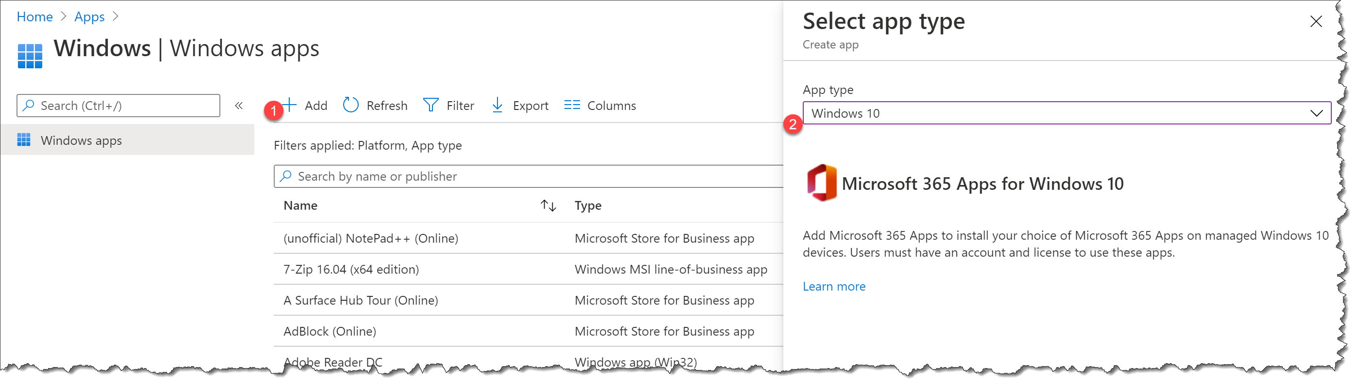Open the Learn more link
This screenshot has width=1358, height=385.
pyautogui.click(x=833, y=287)
